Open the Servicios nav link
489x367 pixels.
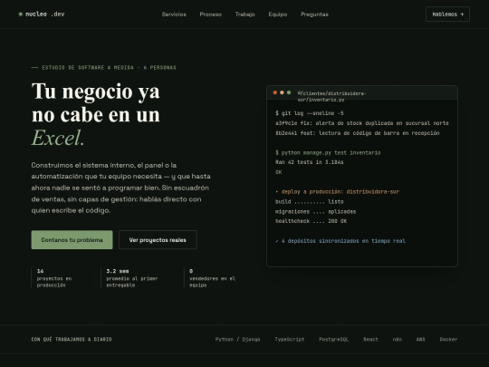coord(174,14)
